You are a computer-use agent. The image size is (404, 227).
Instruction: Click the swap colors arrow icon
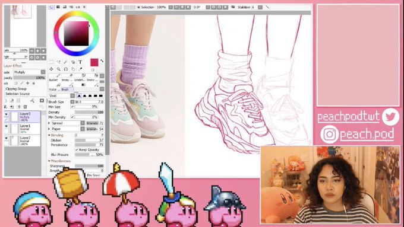(102, 61)
